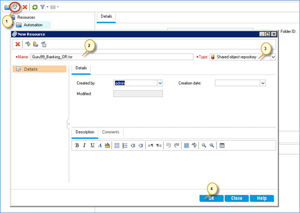Viewport: 300px width, 213px height.
Task: Toggle the numbered list icon
Action: [125, 146]
